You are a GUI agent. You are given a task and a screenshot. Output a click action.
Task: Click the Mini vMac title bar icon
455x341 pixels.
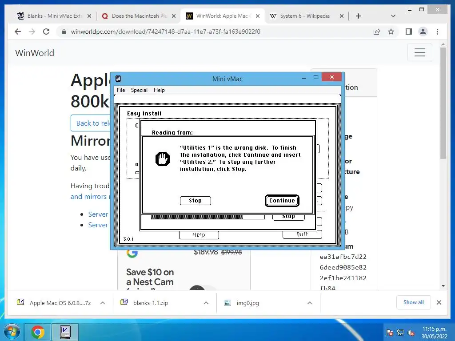tap(118, 79)
